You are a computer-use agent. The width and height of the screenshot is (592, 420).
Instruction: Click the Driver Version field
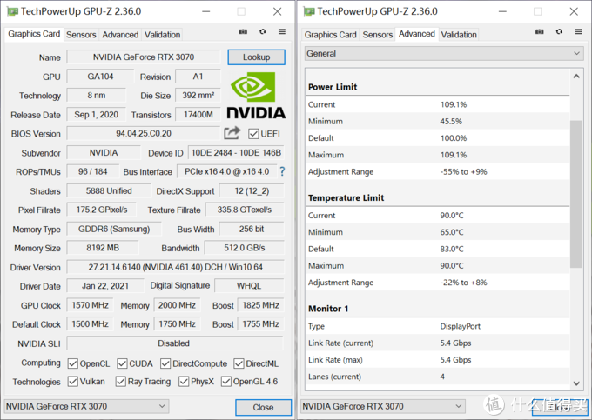coord(175,267)
